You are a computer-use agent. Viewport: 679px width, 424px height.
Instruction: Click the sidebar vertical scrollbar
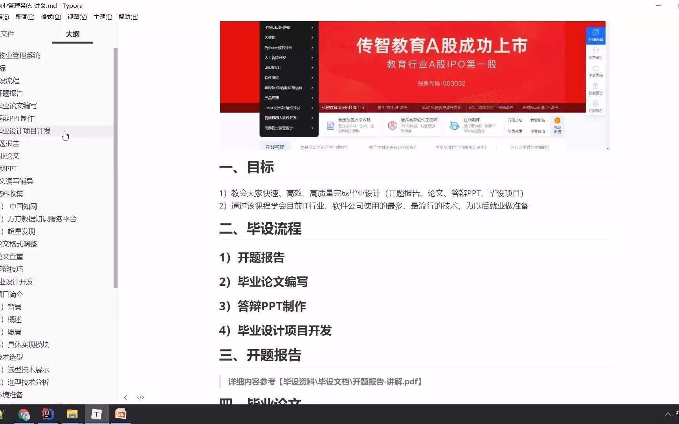pyautogui.click(x=115, y=169)
